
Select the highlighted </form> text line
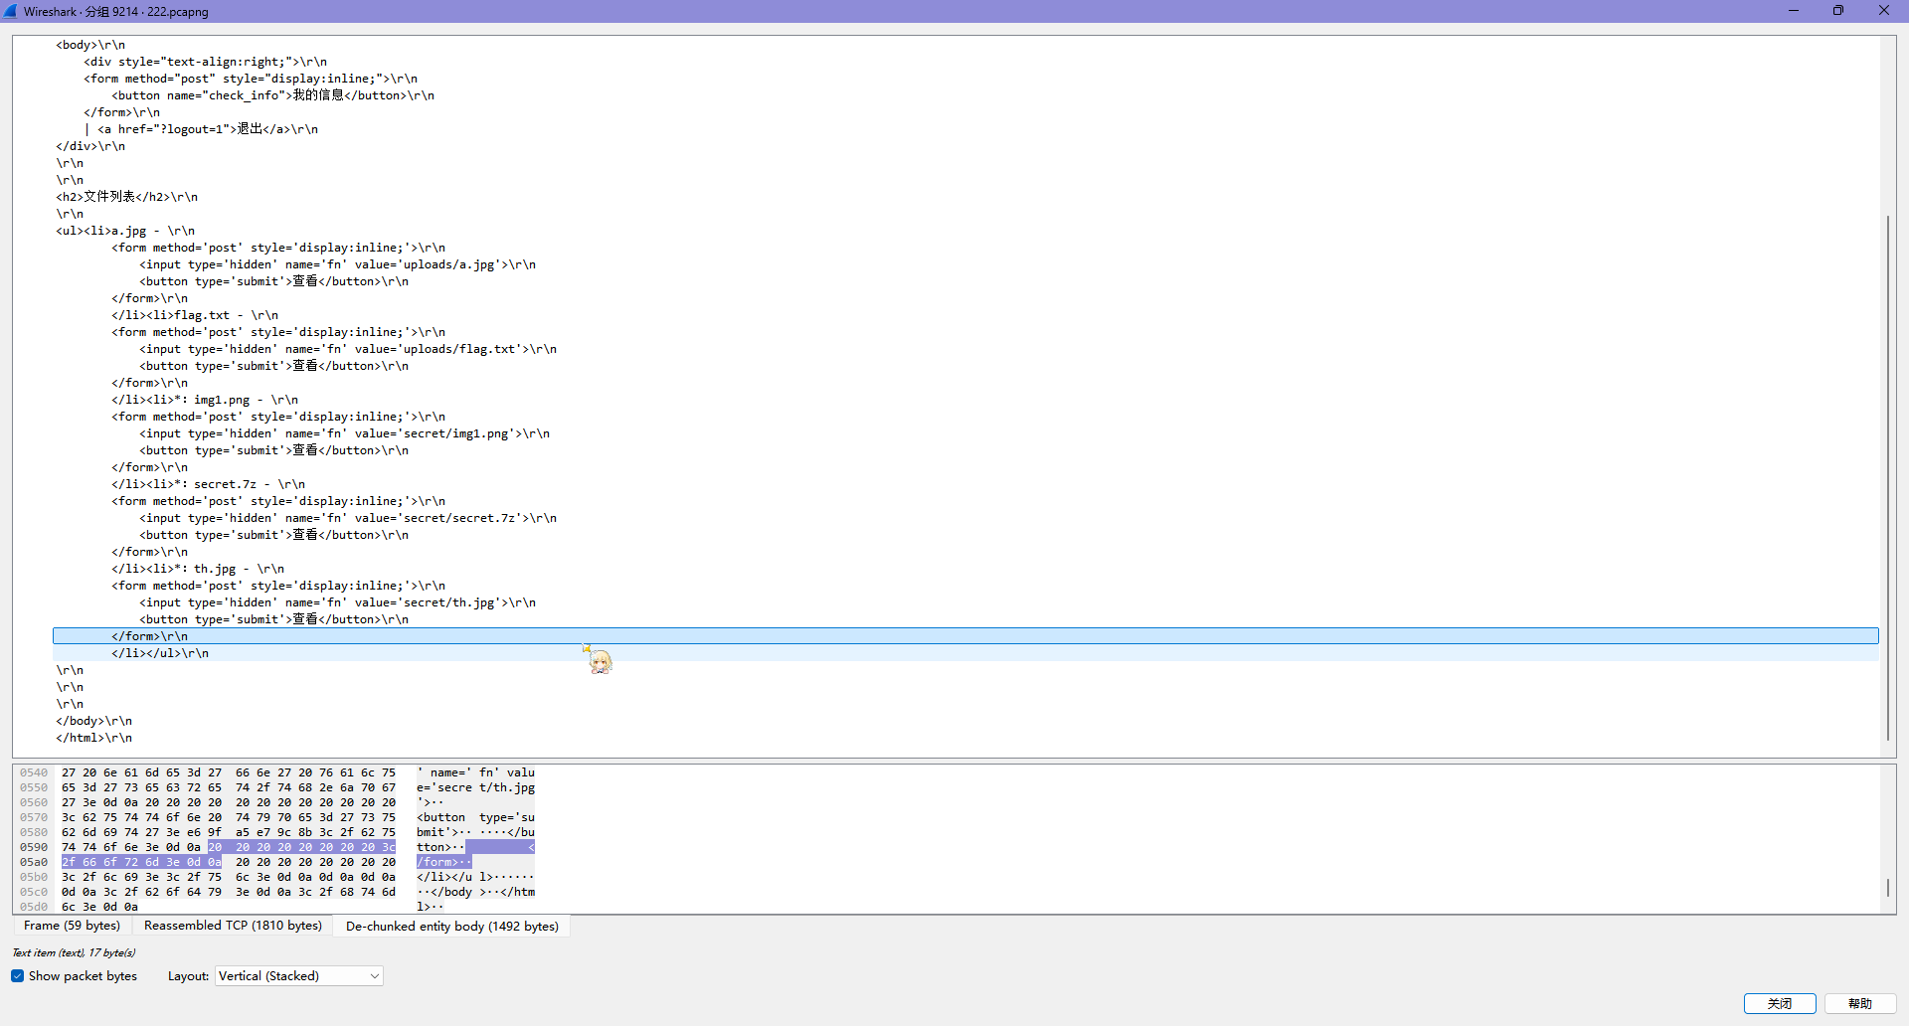149,636
